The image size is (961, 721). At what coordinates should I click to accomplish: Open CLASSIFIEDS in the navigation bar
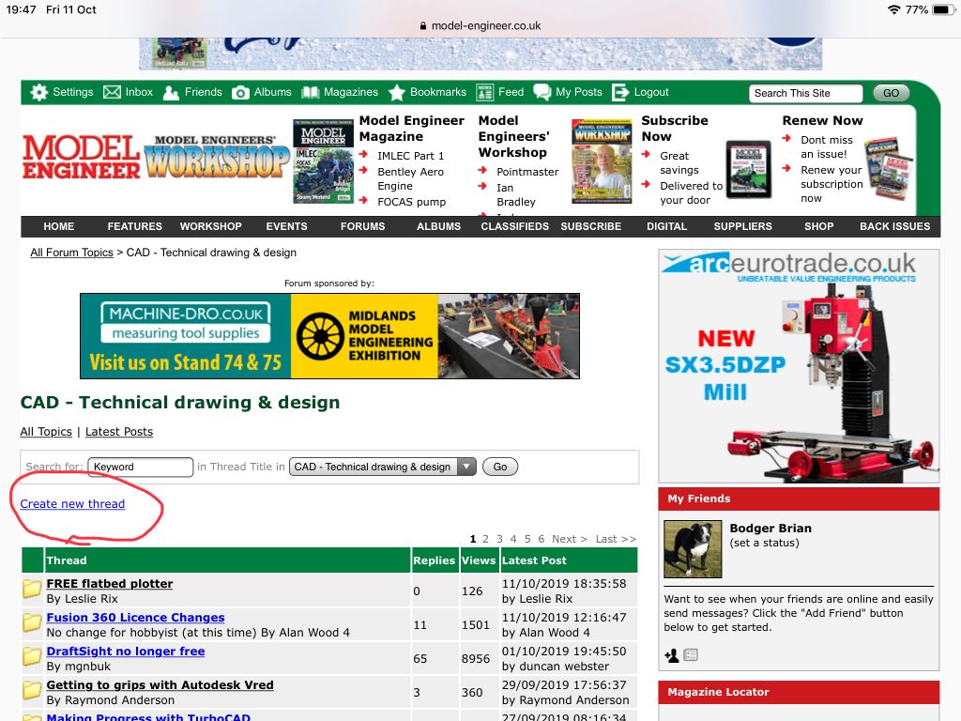(515, 226)
